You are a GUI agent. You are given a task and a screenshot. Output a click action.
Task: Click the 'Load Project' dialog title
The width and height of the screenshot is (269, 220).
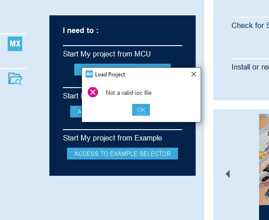click(x=110, y=75)
